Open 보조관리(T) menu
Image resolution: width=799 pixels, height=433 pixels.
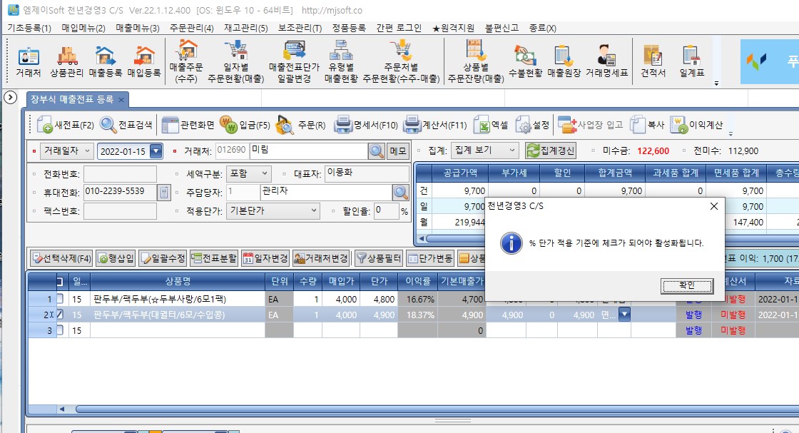pyautogui.click(x=300, y=28)
